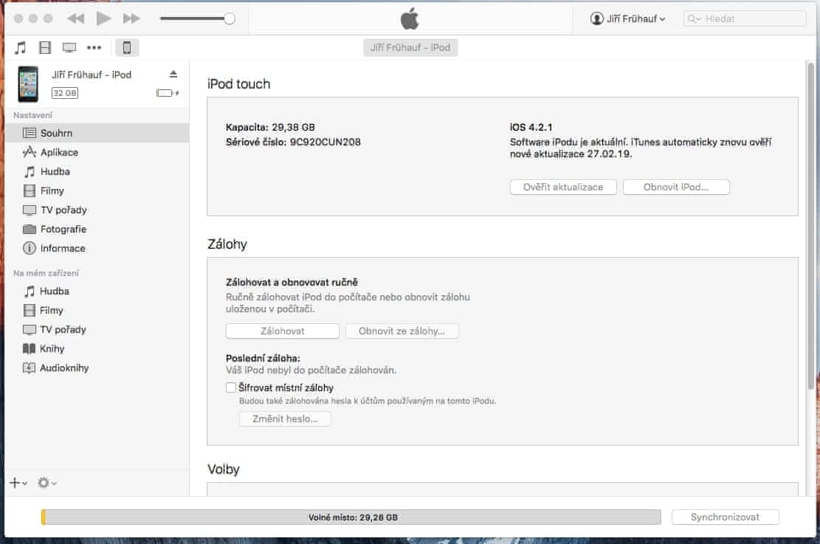Image resolution: width=820 pixels, height=544 pixels.
Task: Open Filmy under Nastavení
Action: pos(97,191)
